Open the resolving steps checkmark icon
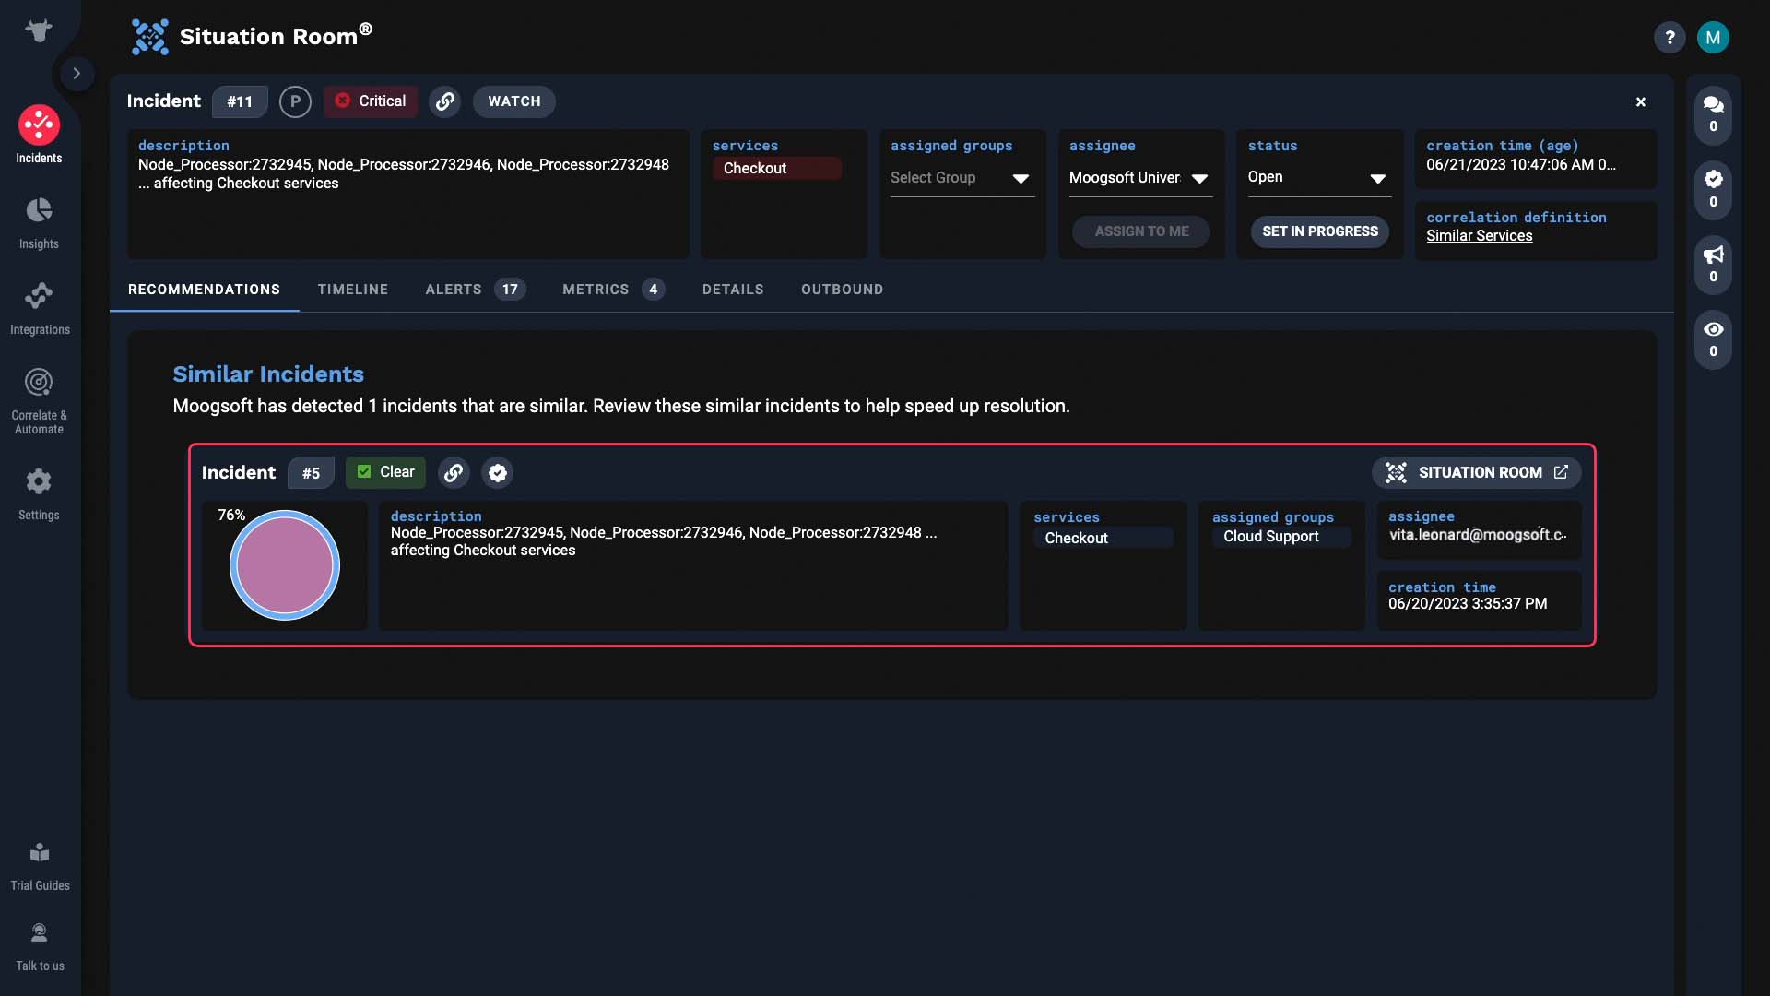 click(x=1713, y=189)
